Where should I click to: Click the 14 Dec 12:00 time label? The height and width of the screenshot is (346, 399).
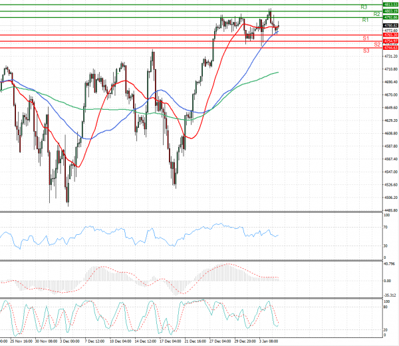[x=145, y=341]
